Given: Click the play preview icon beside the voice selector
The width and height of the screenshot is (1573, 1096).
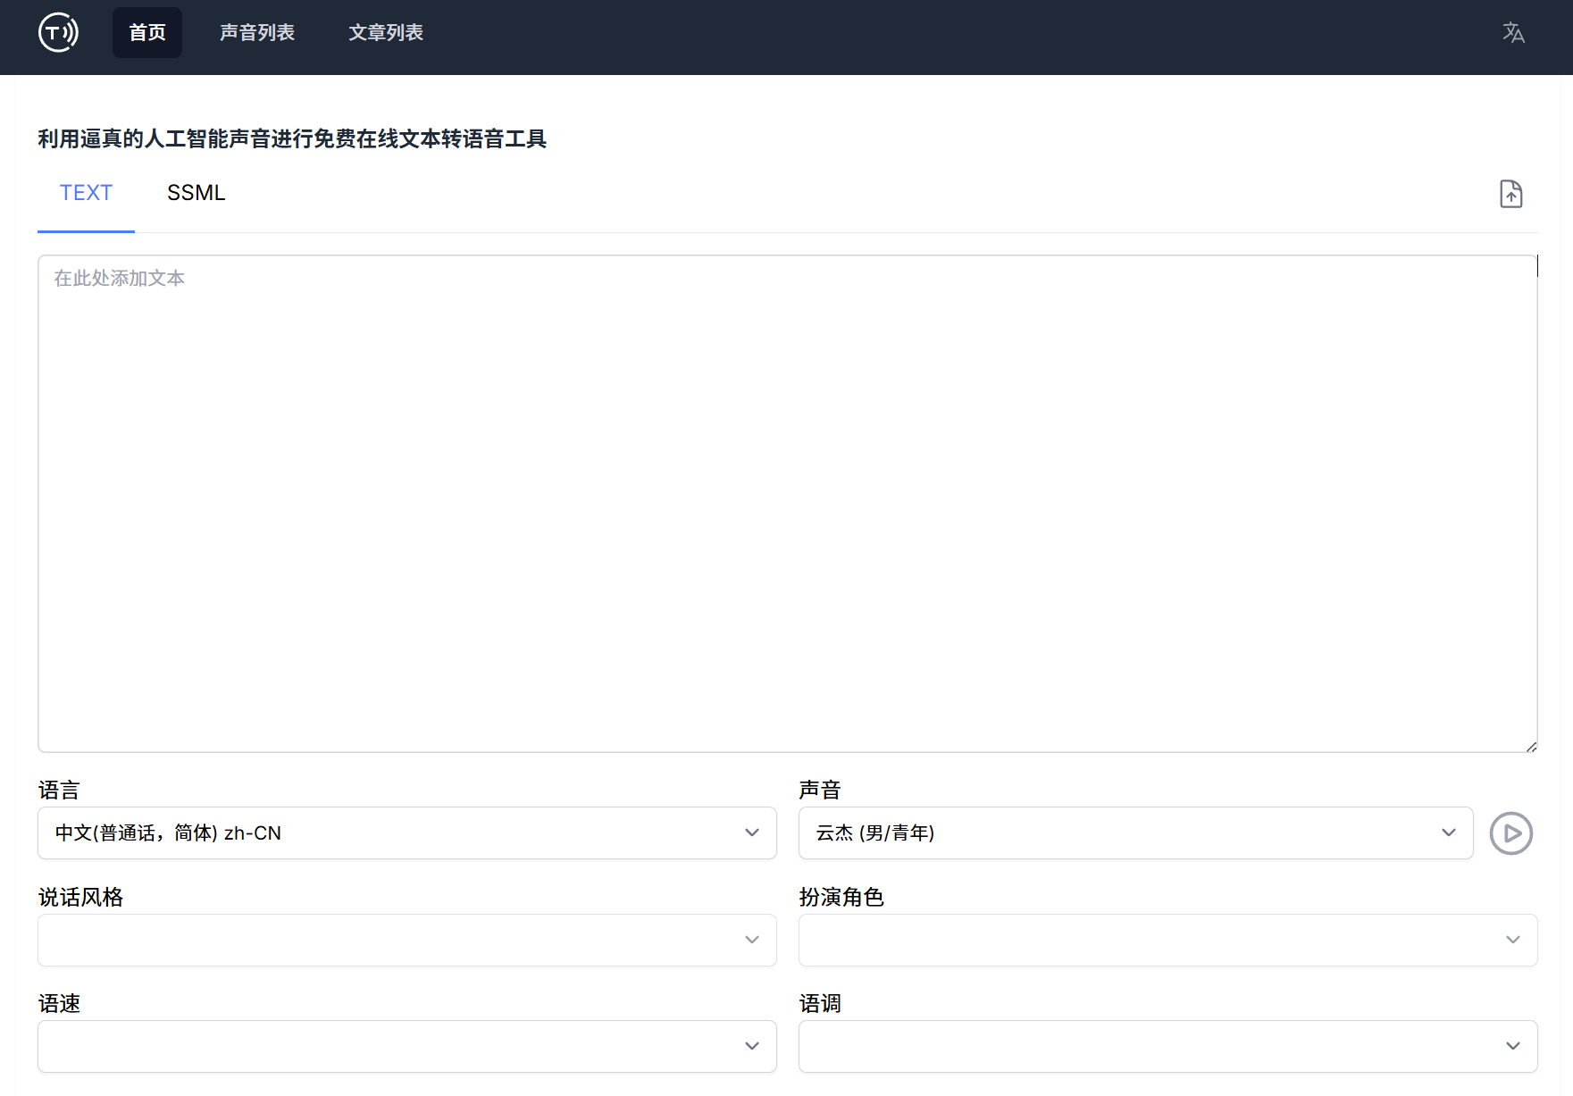Looking at the screenshot, I should coord(1511,832).
